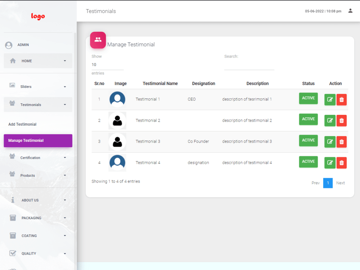Collapse the Testimonials submenu arrow
The image size is (360, 270).
pyautogui.click(x=65, y=105)
